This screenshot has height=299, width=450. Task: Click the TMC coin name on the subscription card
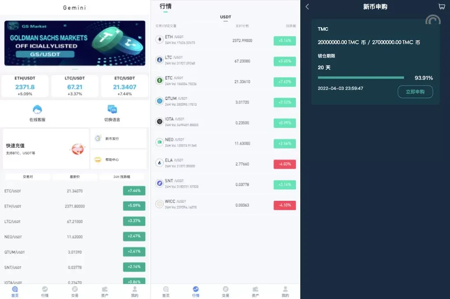point(323,29)
